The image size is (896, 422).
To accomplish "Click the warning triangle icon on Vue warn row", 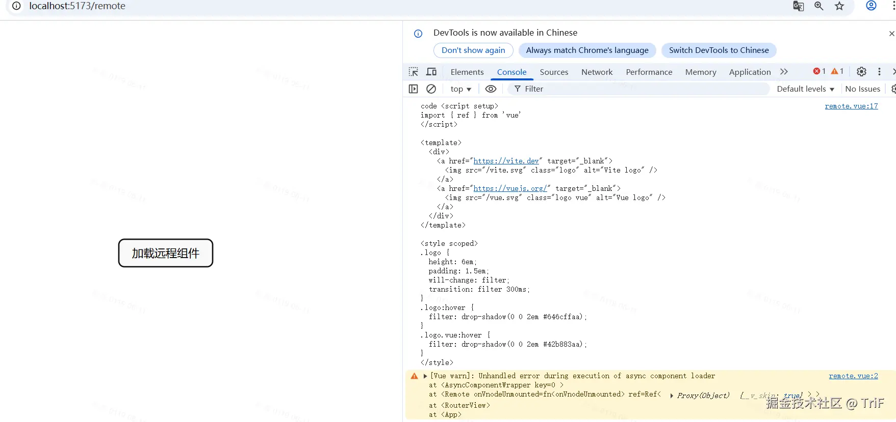I will tap(415, 376).
